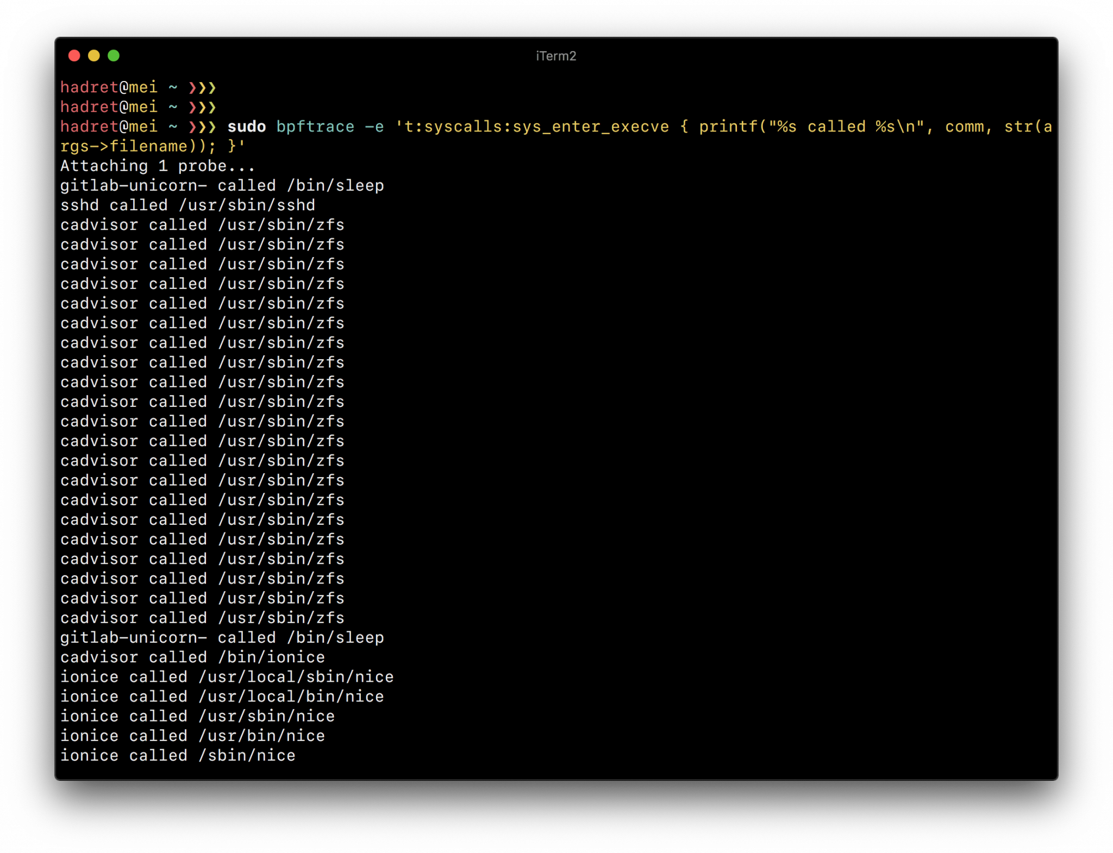Click the 'Attaching 1 probe...' output line
1113x853 pixels.
(158, 166)
